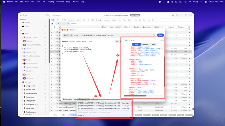Collapse the Apps tree group
Image resolution: width=225 pixels, height=126 pixels.
[21, 34]
